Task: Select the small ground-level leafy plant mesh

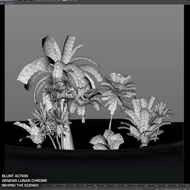Action: pos(107,140)
